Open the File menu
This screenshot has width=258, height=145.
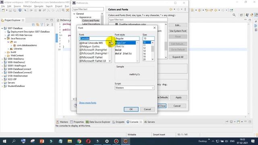click(x=3, y=6)
